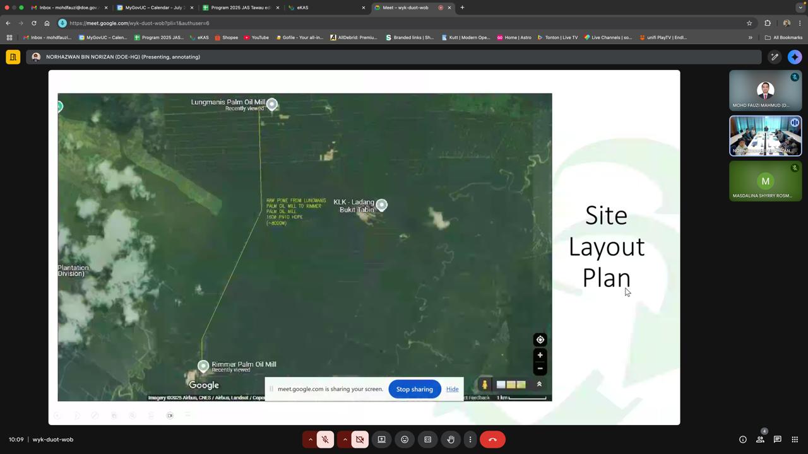808x454 pixels.
Task: Expand hidden bookmarks chevron
Action: pos(751,37)
